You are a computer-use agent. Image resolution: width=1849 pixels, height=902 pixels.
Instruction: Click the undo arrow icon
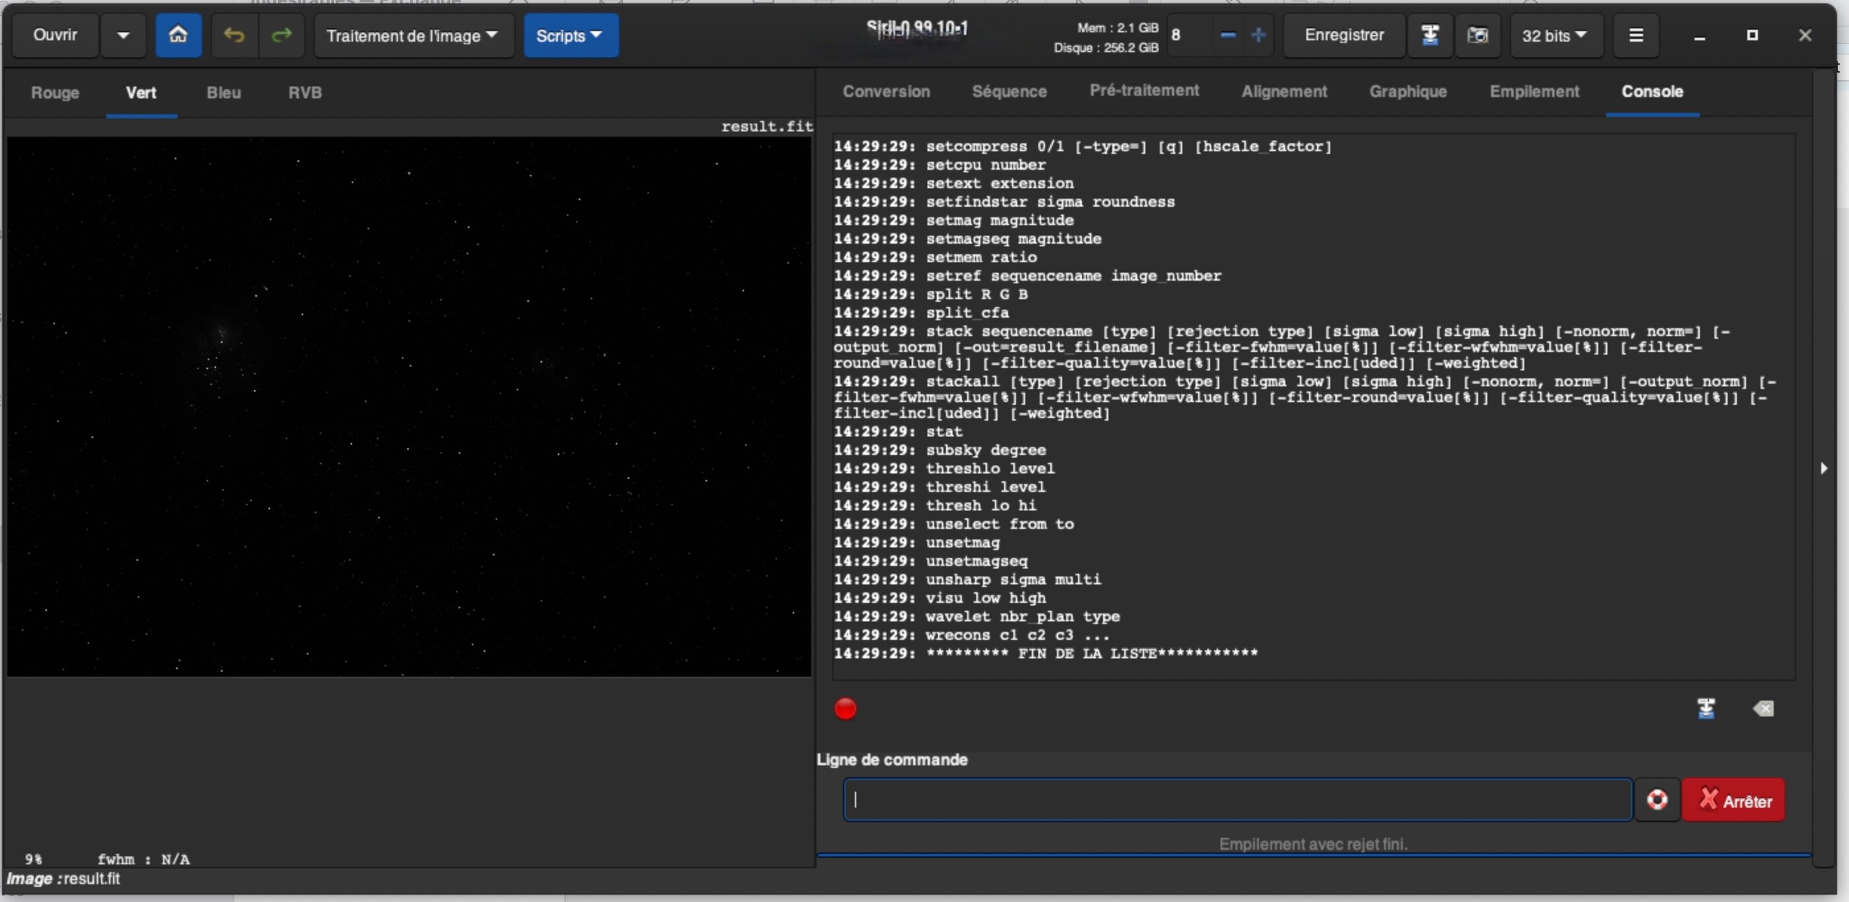(234, 35)
